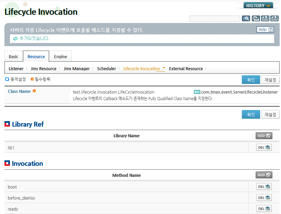Click the search magnifier icon button
The width and height of the screenshot is (281, 214).
click(246, 18)
